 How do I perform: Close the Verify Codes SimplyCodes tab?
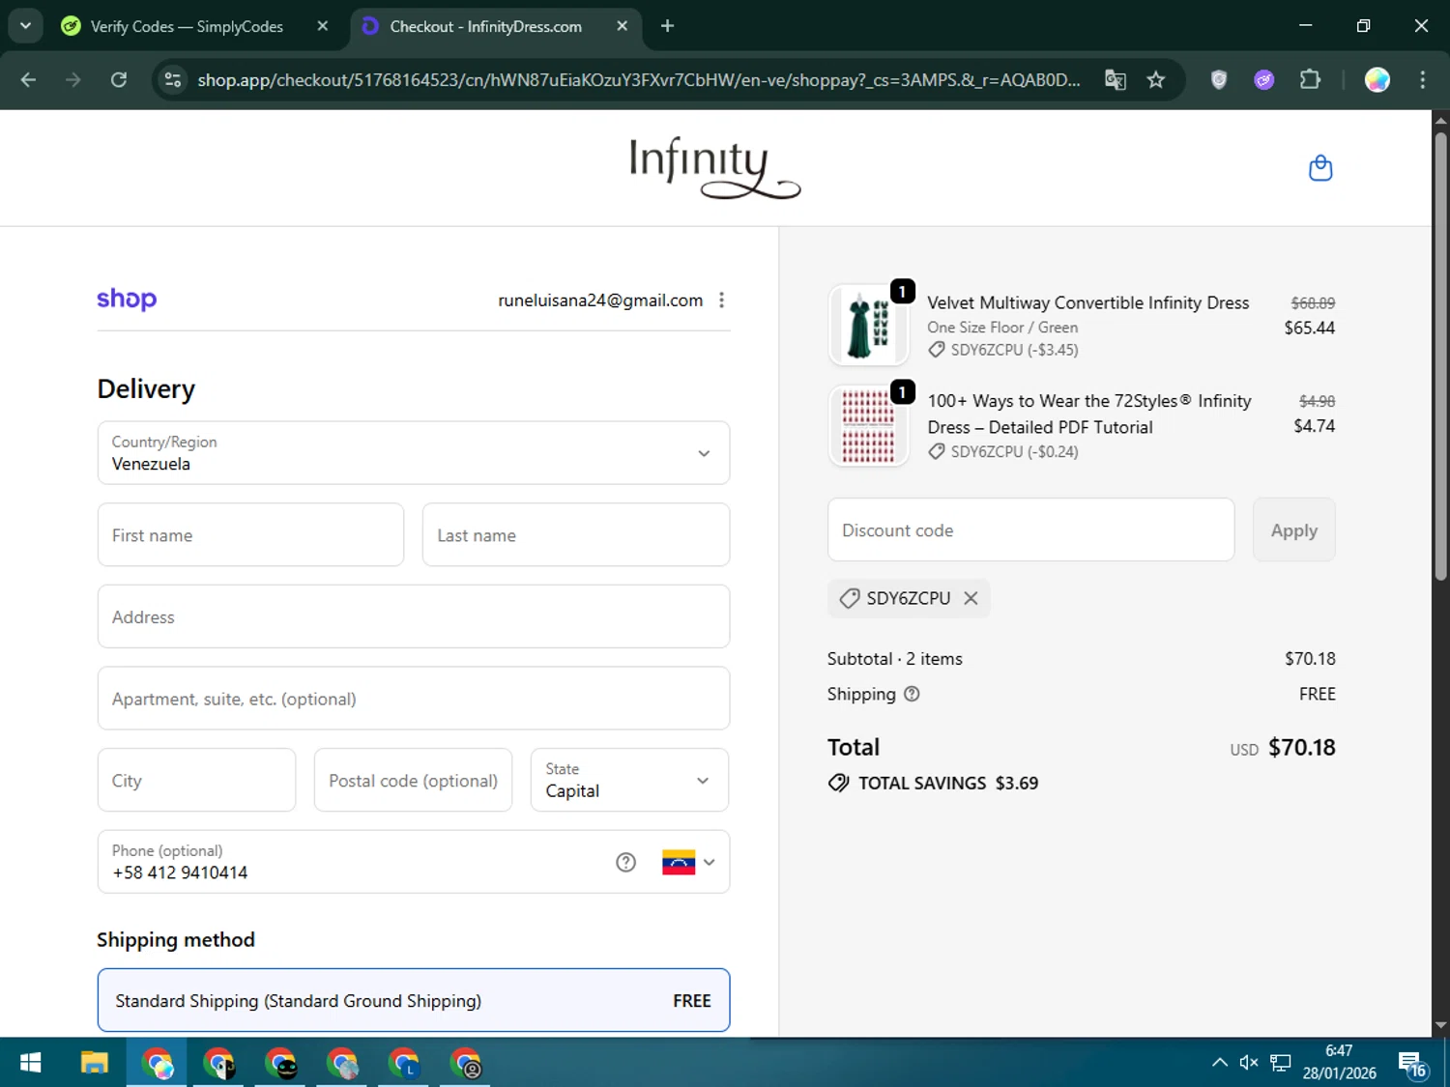pyautogui.click(x=323, y=26)
